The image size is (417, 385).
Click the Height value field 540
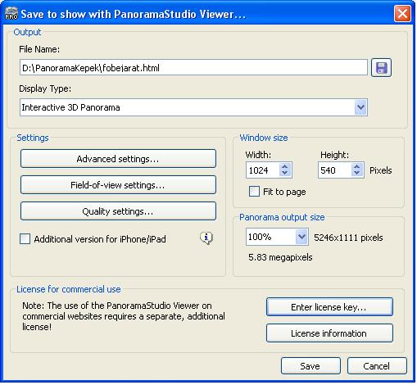[335, 170]
